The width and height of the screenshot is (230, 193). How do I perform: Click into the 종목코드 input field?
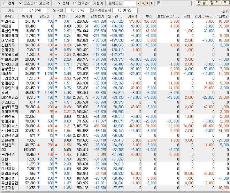point(130,3)
